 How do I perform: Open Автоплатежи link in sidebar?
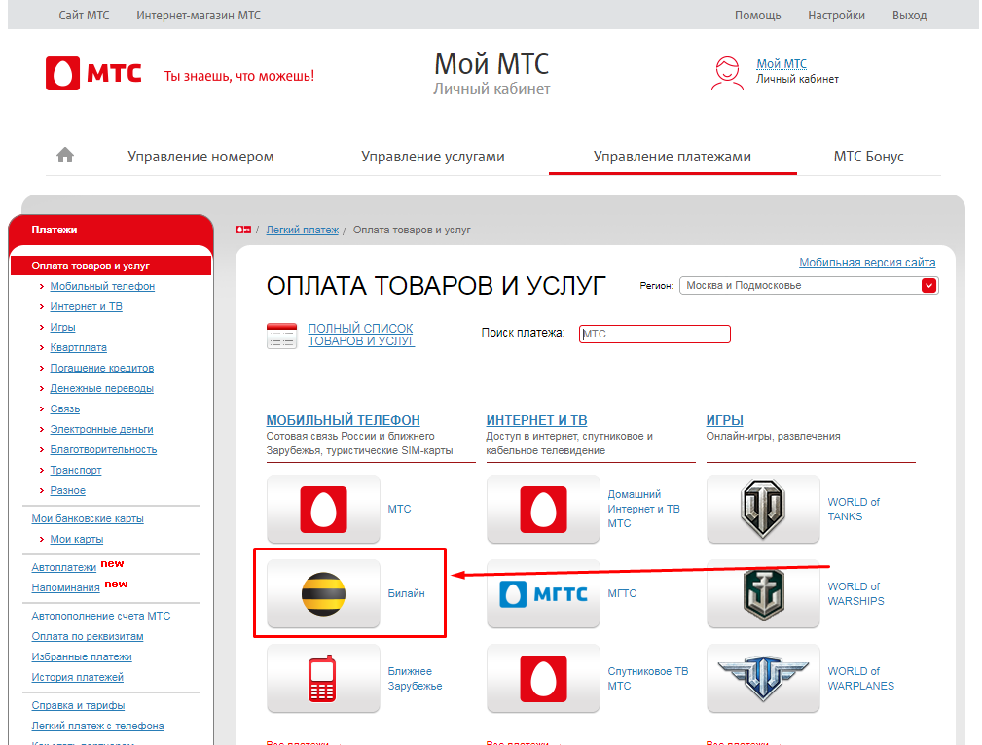click(64, 567)
